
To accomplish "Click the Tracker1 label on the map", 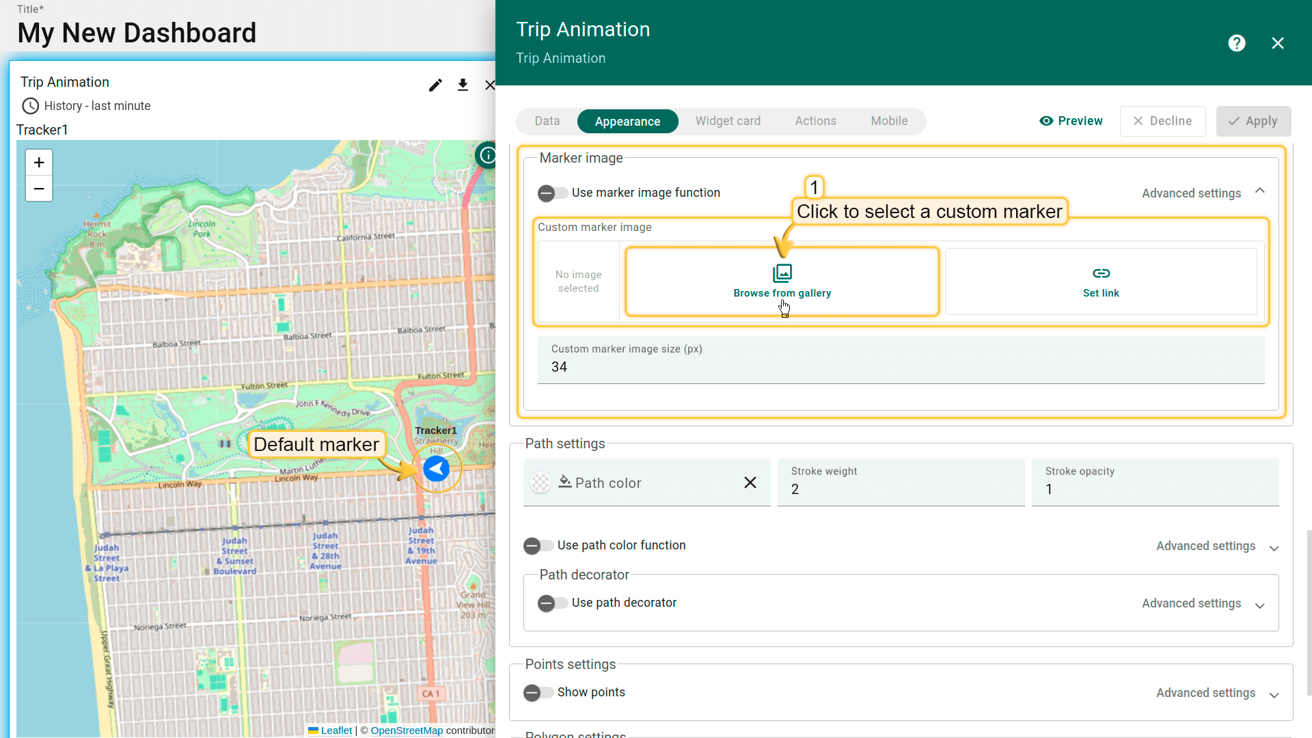I will click(x=436, y=430).
